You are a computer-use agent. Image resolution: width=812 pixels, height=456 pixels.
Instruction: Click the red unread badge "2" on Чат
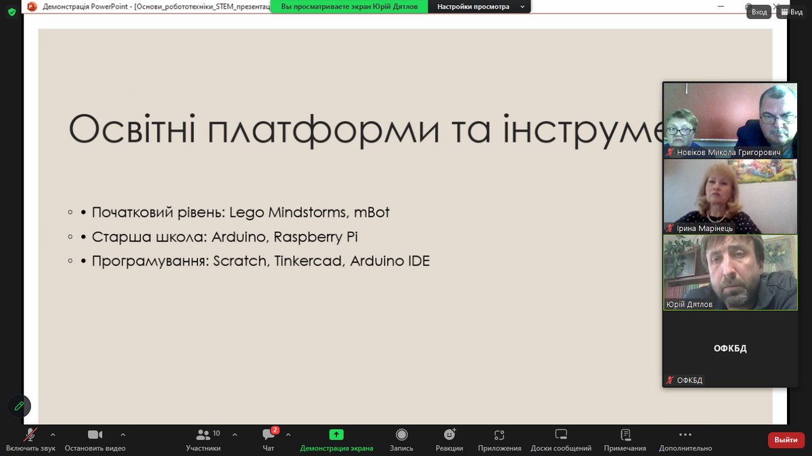(x=275, y=430)
